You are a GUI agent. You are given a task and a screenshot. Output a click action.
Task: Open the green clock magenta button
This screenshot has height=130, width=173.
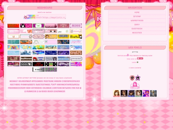pyautogui.click(x=38, y=26)
